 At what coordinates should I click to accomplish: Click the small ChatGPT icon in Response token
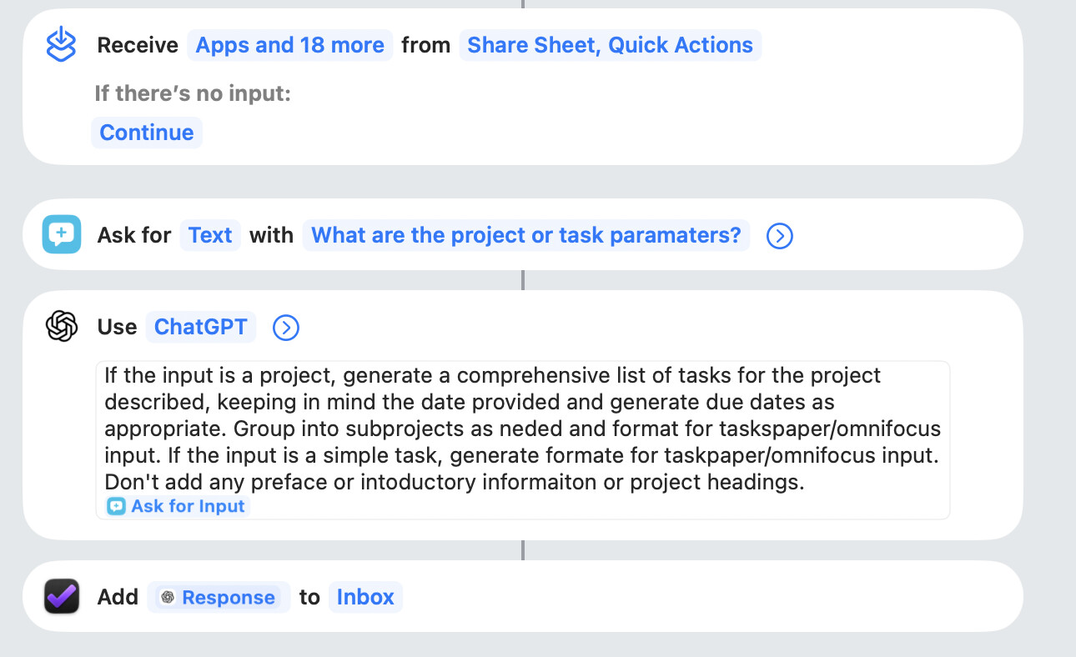[168, 597]
